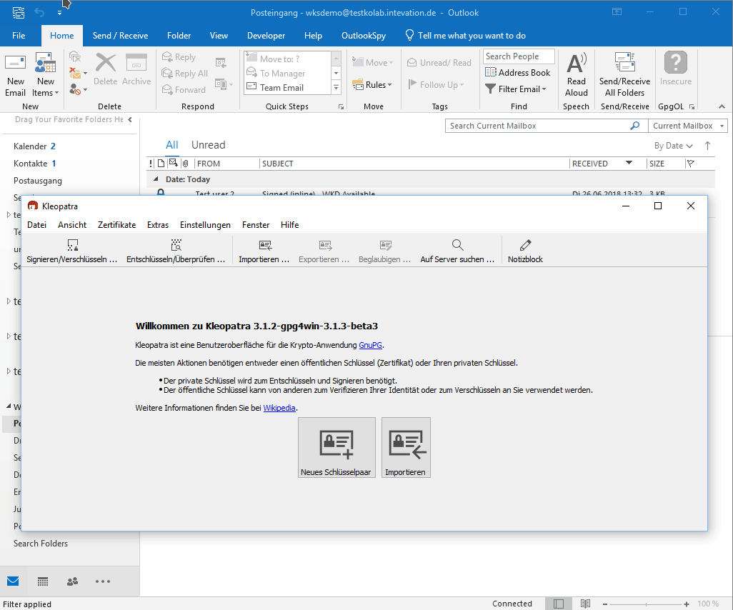The image size is (733, 610).
Task: Click the large Importieren button in welcome area
Action: pyautogui.click(x=406, y=447)
